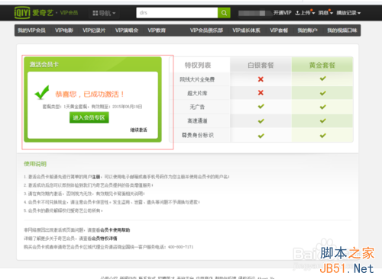Switch to VIP演唱会 tab

pyautogui.click(x=127, y=30)
